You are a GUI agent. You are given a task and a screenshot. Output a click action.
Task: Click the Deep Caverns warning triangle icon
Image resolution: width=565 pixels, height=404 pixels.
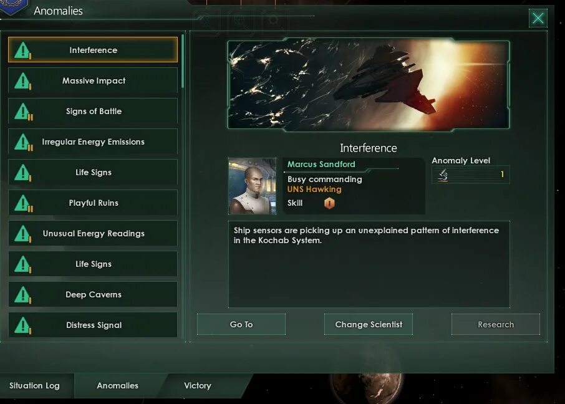22,294
